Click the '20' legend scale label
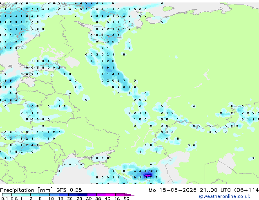Image resolution: width=259 pixels, height=200 pixels. coord(70,198)
